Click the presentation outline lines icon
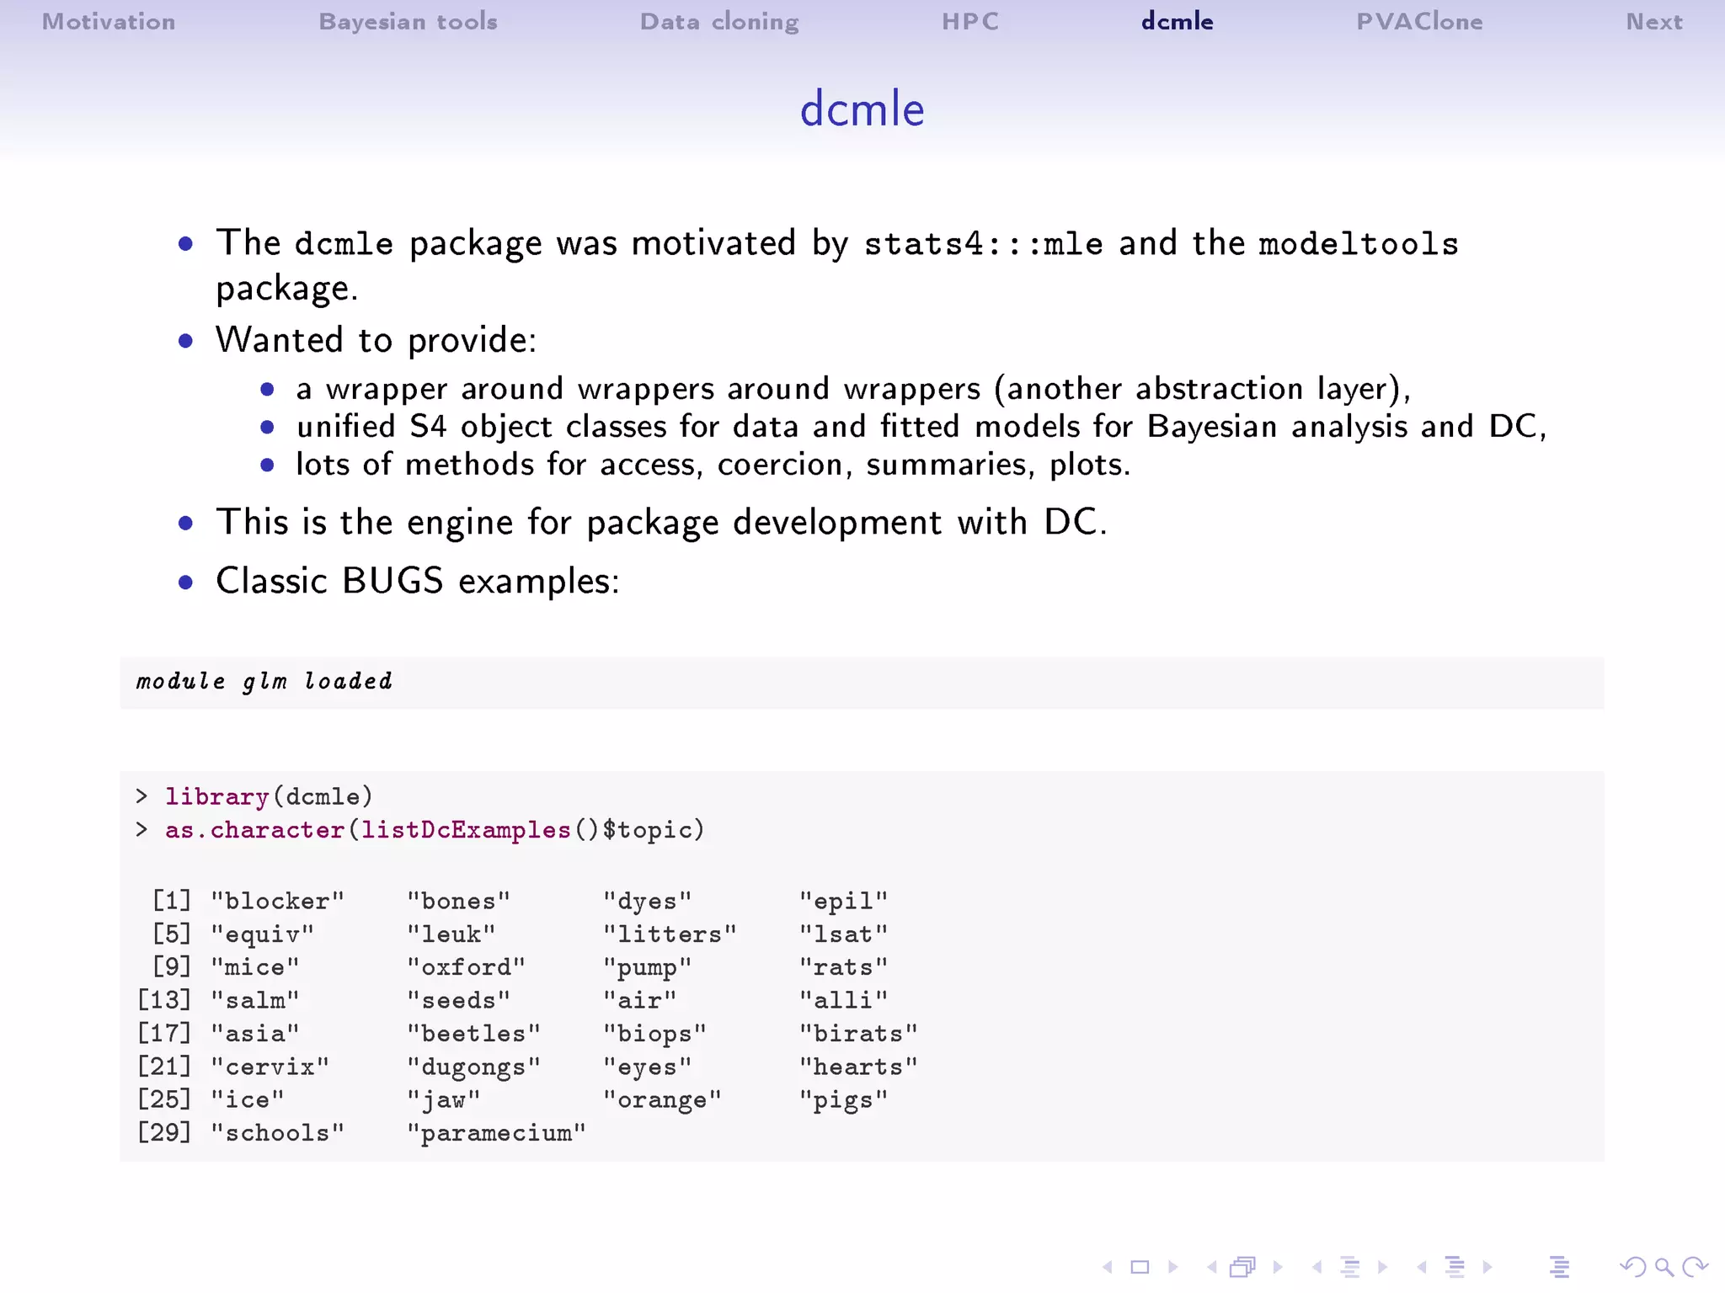1725x1293 pixels. (x=1559, y=1266)
